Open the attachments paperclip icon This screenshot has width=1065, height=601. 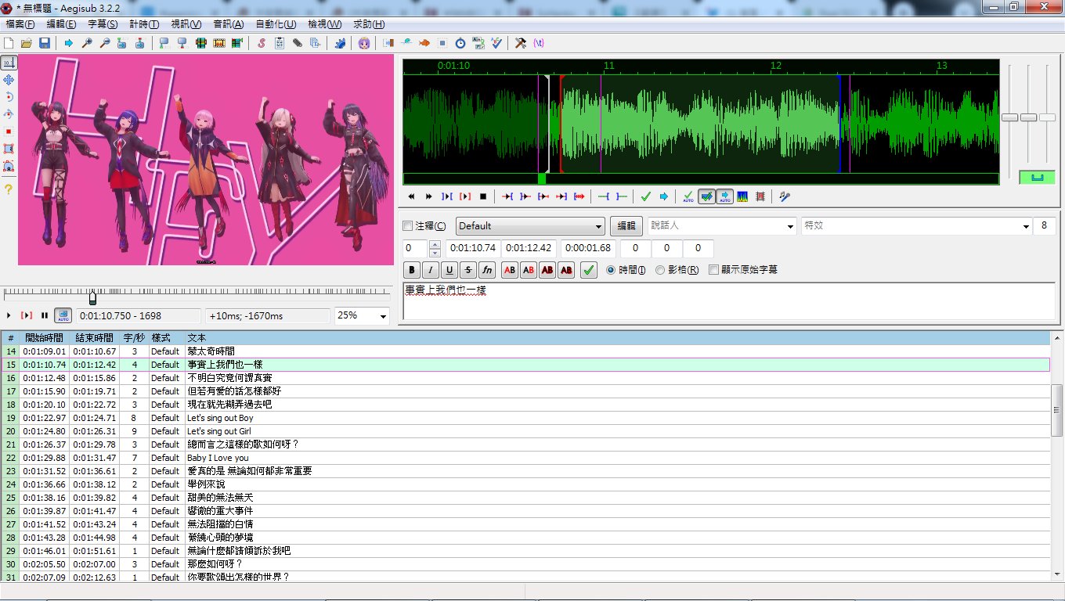click(298, 43)
